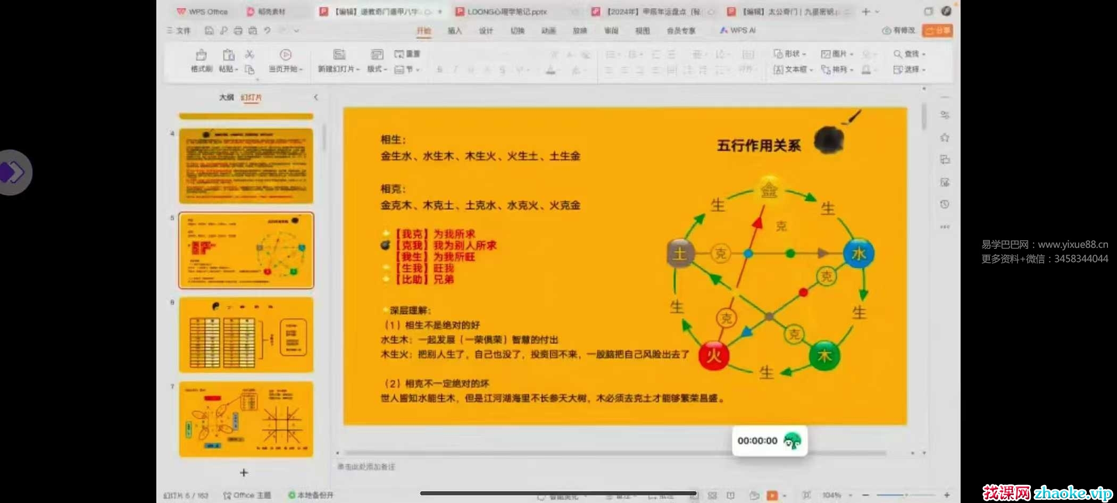Expand the Text Box (文本框) dropdown
This screenshot has width=1117, height=503.
click(793, 70)
